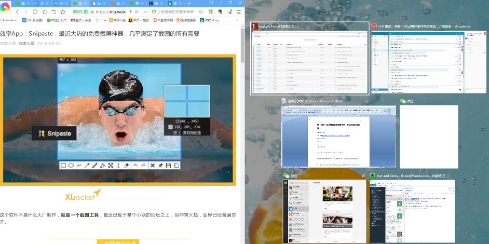Switch to the tab with document icon 'Ac'

click(99, 4)
